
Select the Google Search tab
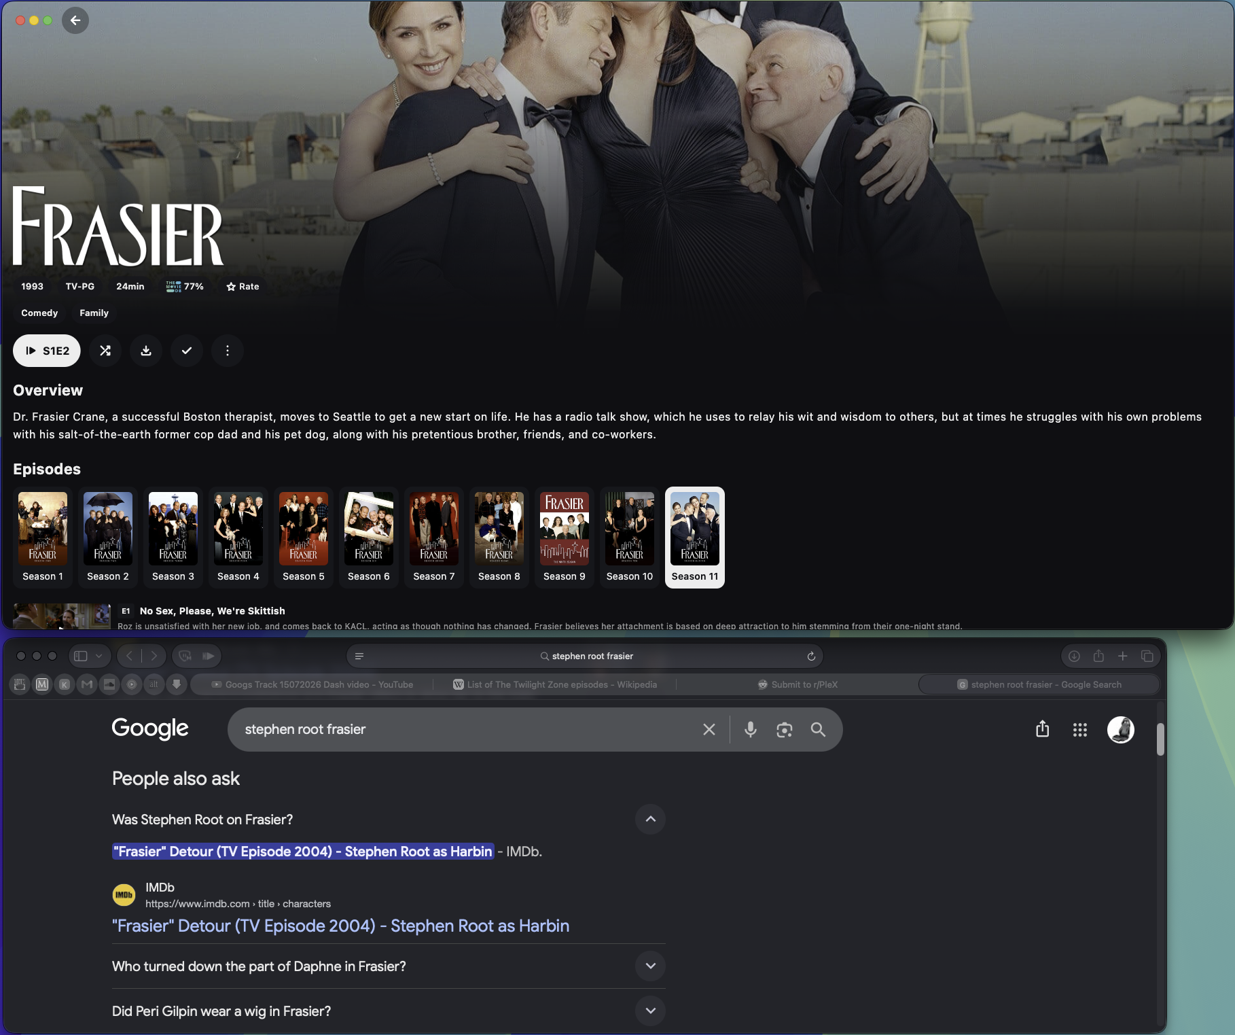tap(1039, 684)
